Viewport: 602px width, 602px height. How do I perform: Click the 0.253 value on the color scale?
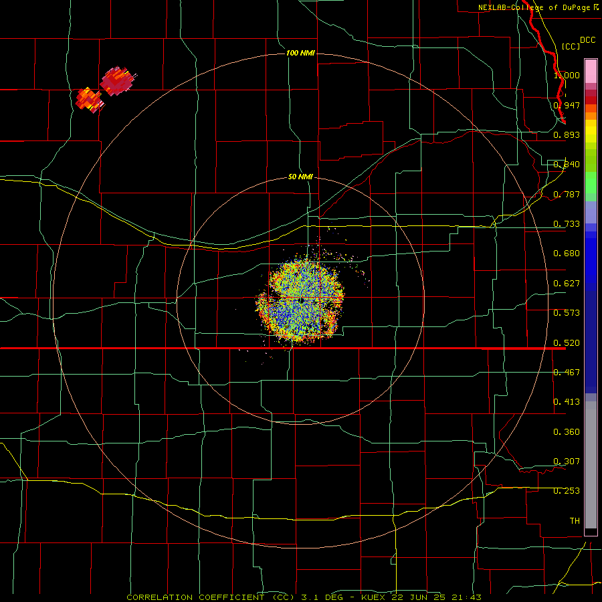point(567,491)
